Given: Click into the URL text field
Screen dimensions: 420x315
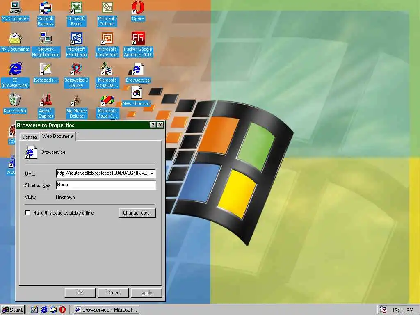Looking at the screenshot, I should [x=106, y=173].
